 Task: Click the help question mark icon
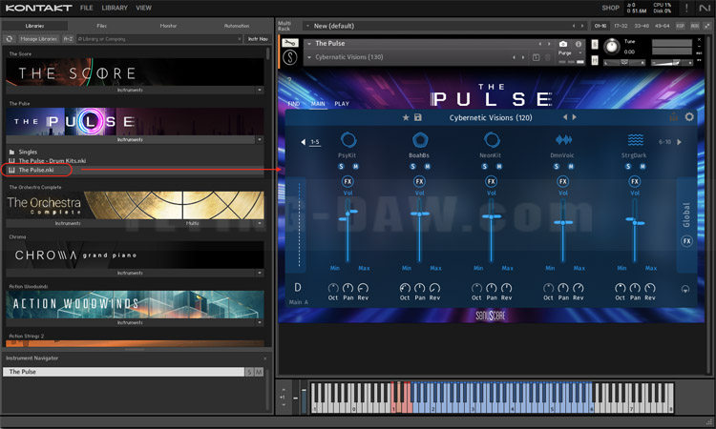[x=289, y=80]
